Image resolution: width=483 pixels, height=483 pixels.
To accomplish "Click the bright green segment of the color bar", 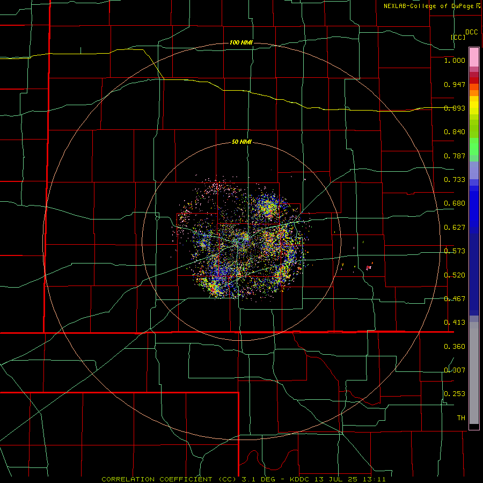I will pyautogui.click(x=474, y=147).
